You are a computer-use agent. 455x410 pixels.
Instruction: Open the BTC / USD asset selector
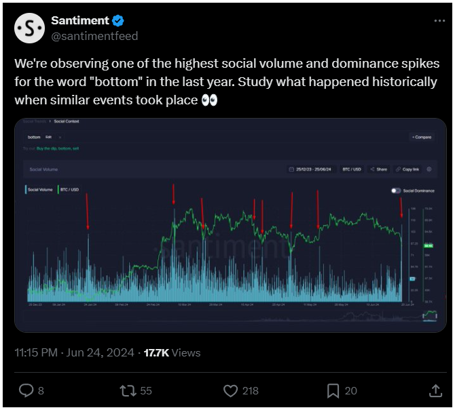tap(352, 169)
